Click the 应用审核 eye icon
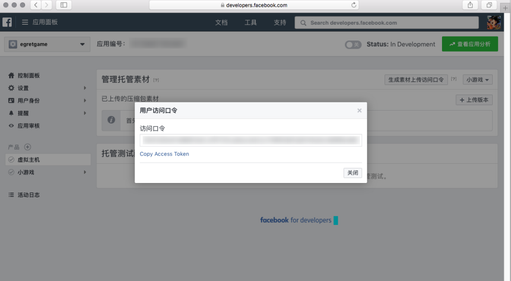 (12, 126)
